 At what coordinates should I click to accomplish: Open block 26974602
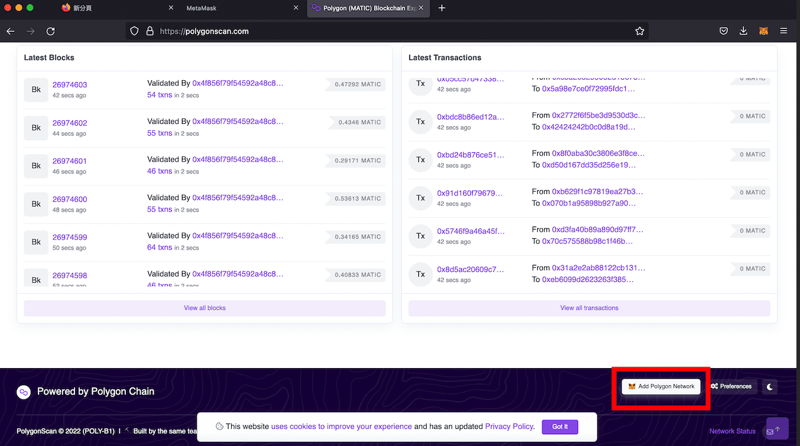point(70,123)
